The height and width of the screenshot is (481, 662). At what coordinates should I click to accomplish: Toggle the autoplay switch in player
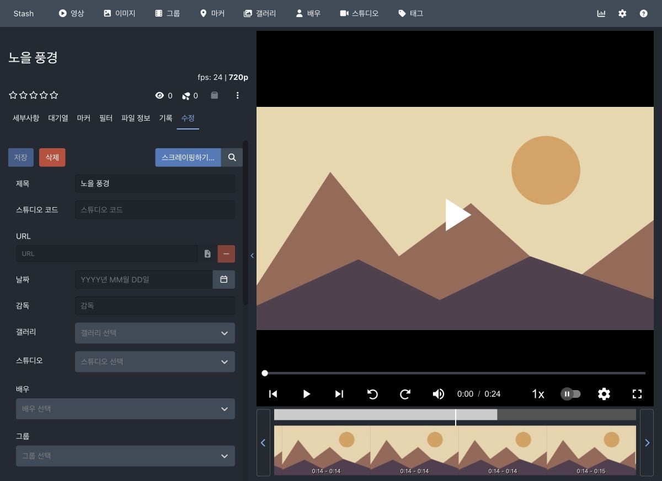point(570,393)
